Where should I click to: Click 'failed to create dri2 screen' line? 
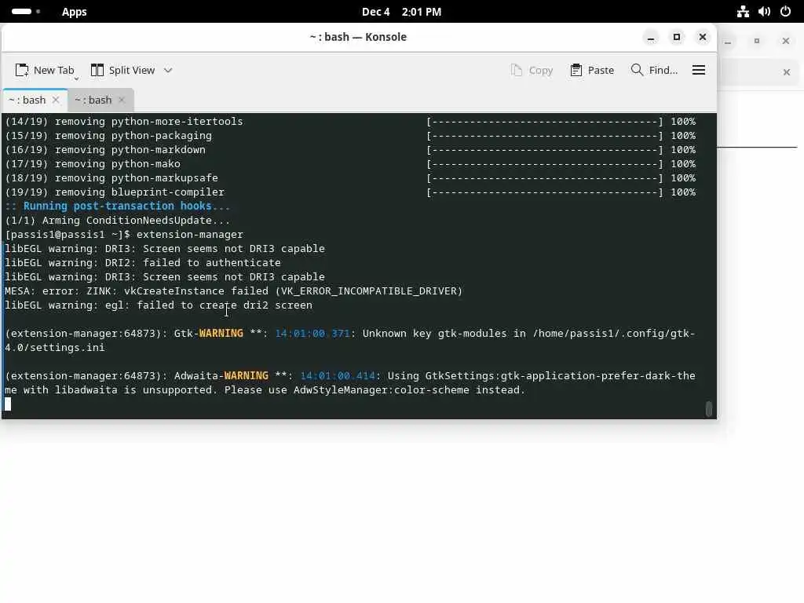(159, 305)
